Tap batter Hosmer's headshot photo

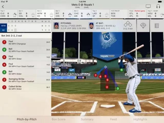coord(91,26)
